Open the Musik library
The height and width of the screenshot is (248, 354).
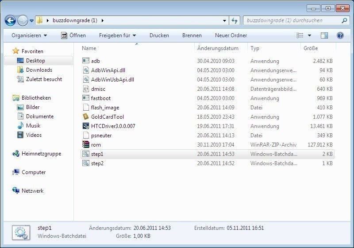pos(33,126)
